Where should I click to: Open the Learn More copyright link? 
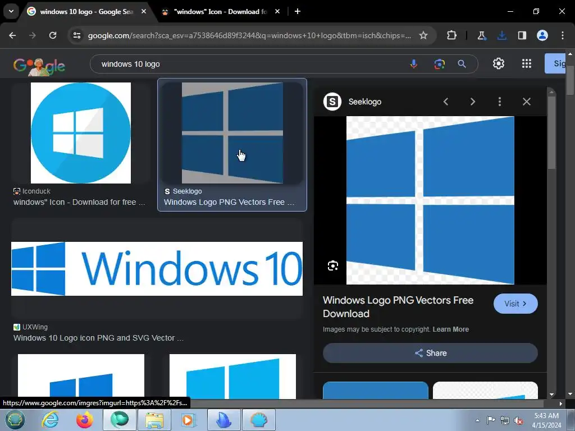pyautogui.click(x=451, y=329)
